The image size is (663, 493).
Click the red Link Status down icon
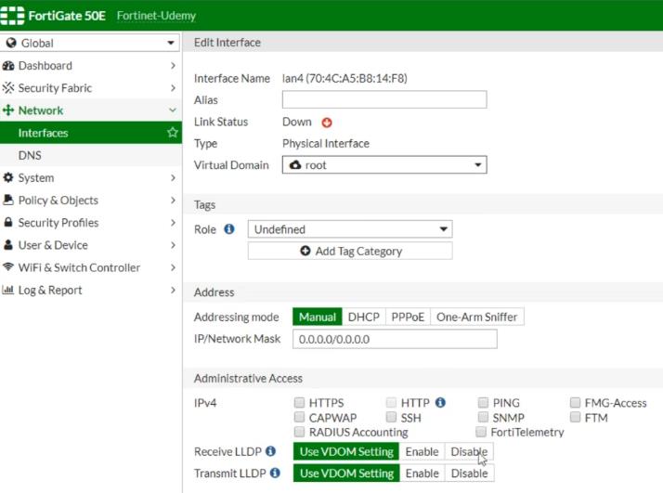click(327, 123)
